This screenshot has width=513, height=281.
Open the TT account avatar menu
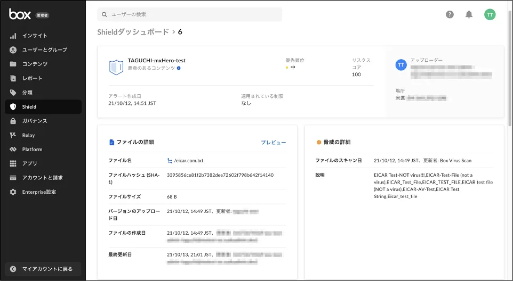[490, 14]
